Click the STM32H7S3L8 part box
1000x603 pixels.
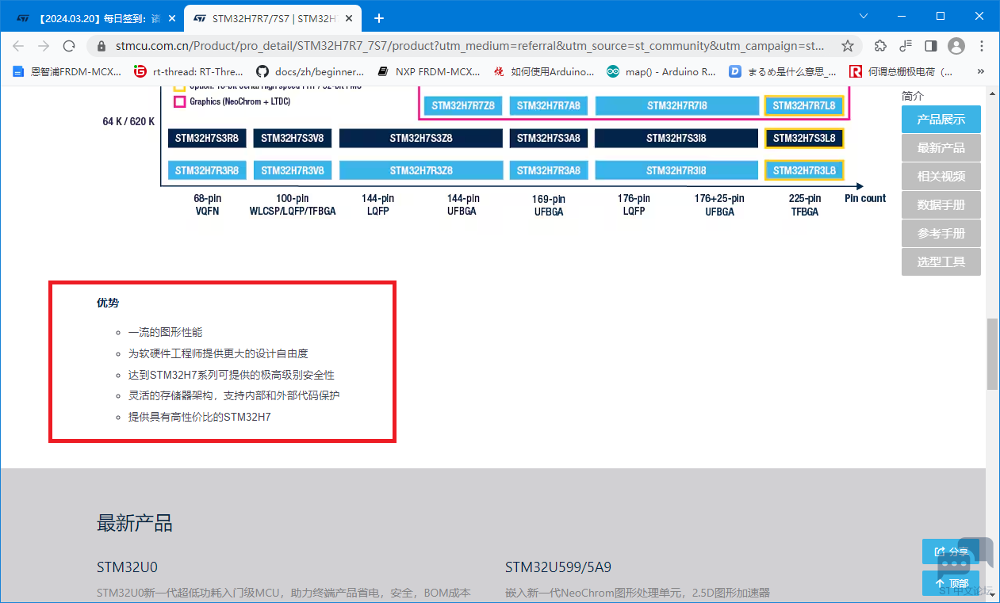point(804,139)
